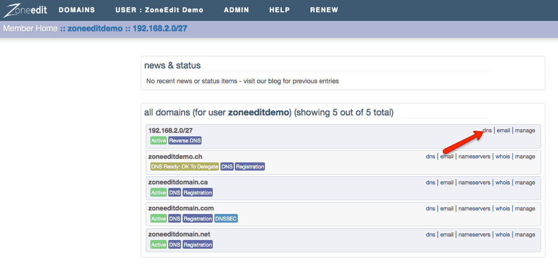Viewport: 558px width, 264px height.
Task: Open whois for zoneeditdomain.ca
Action: pos(503,182)
